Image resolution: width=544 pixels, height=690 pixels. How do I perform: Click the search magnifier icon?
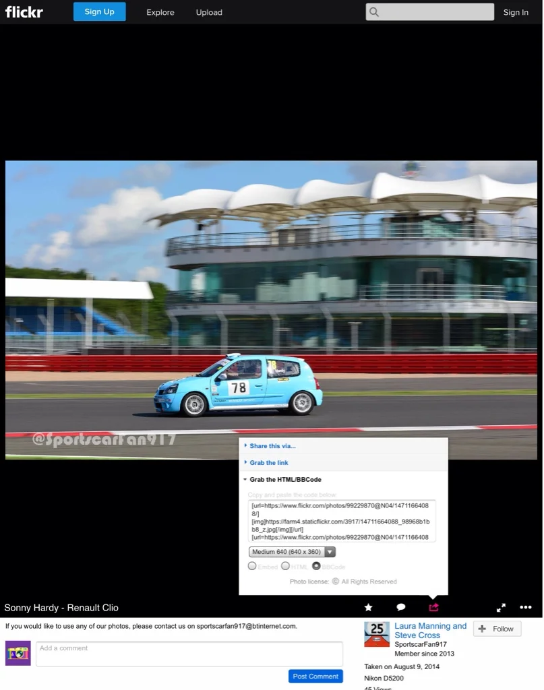coord(374,12)
